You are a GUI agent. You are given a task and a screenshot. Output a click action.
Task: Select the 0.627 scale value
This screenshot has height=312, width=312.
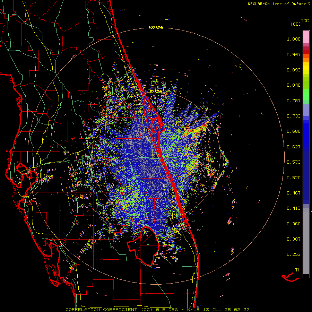(294, 147)
